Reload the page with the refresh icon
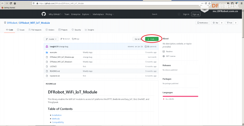Image resolution: width=244 pixels, height=126 pixels. [x=11, y=3]
